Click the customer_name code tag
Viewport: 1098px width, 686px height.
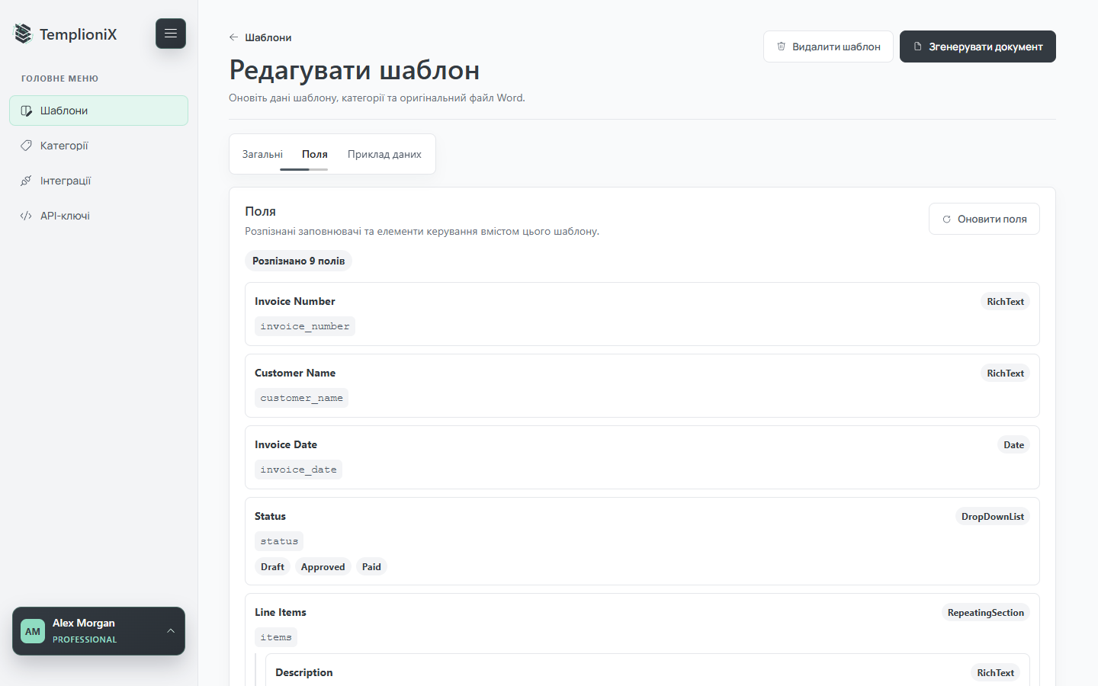pos(302,398)
